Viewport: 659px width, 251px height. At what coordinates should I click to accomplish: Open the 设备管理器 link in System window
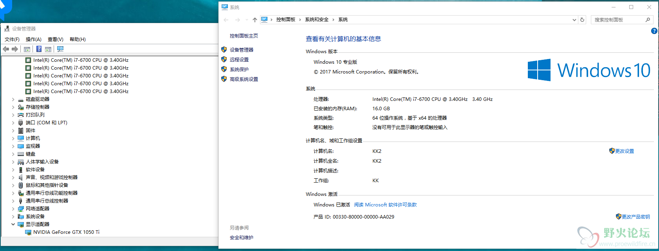point(242,50)
